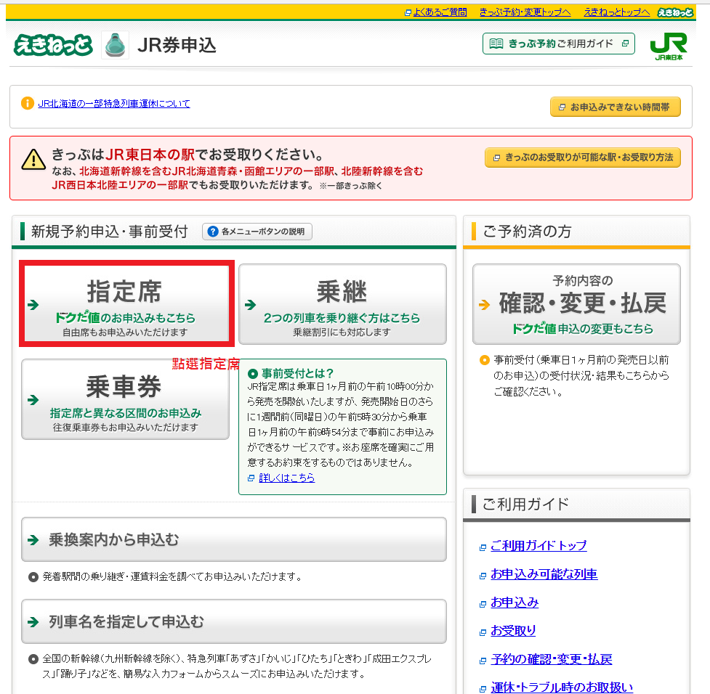Go to きっぷ予約・変更トップへ

(525, 12)
